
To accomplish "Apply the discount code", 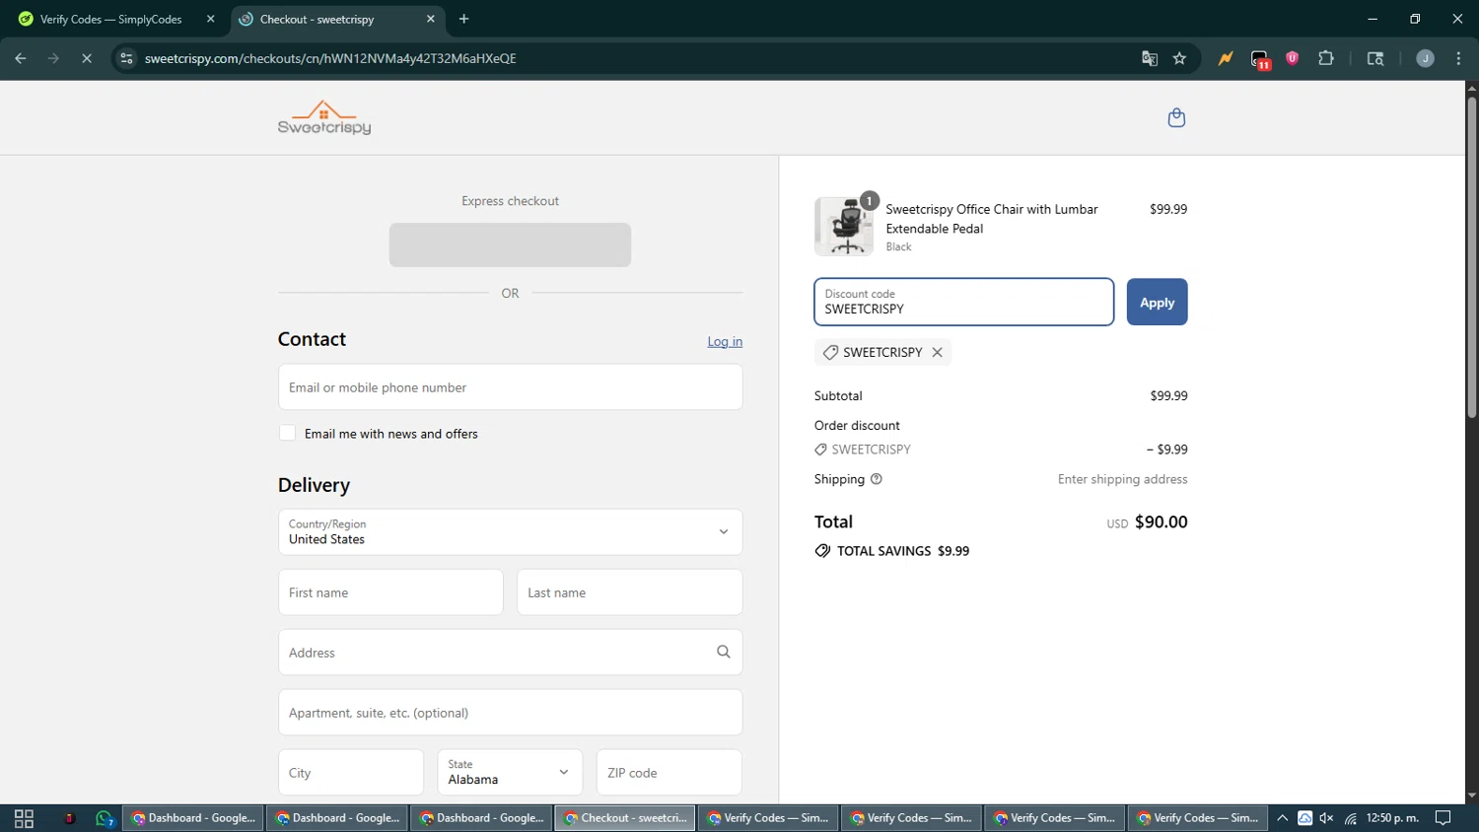I will click(1157, 302).
